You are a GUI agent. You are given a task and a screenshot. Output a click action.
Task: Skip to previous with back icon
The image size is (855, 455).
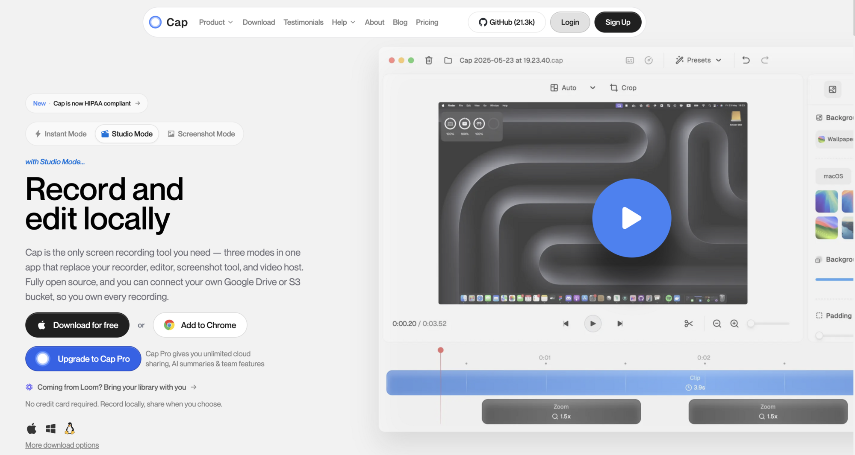[x=566, y=324]
